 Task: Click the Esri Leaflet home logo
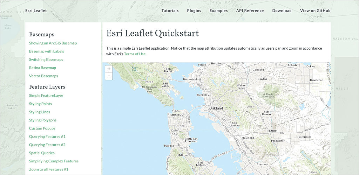[x=36, y=10]
